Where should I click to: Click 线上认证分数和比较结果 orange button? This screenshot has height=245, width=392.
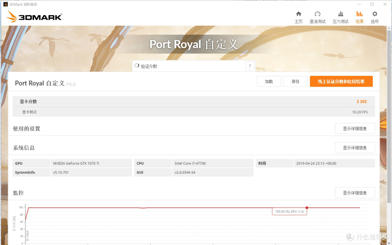[x=341, y=82]
